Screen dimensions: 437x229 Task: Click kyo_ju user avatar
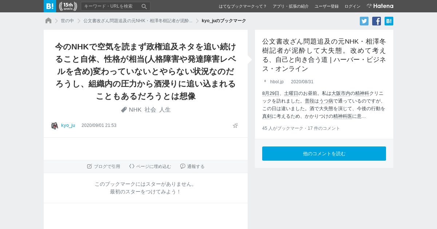[x=55, y=125]
